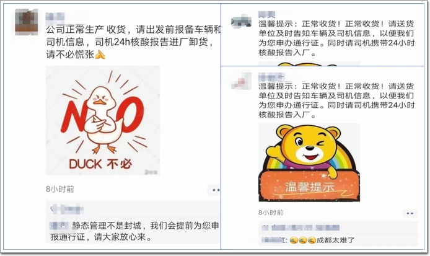Click the lower-right post's blurred avatar
430x256 pixels.
tap(241, 81)
